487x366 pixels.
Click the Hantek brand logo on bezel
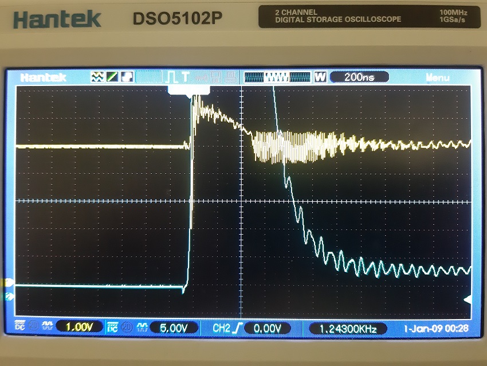click(57, 19)
